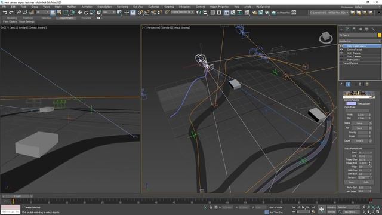The image size is (382, 215).
Task: Select the Bind to Space Warp icon
Action: (x=32, y=12)
